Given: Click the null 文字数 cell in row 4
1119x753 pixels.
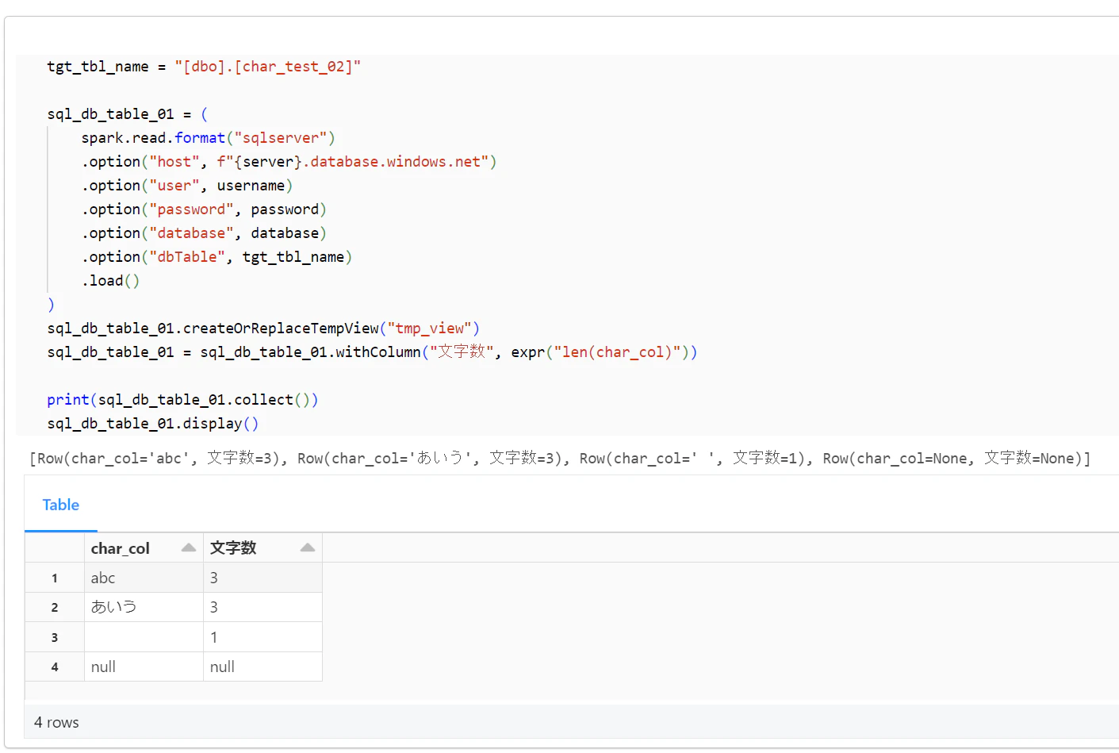Looking at the screenshot, I should [x=263, y=667].
